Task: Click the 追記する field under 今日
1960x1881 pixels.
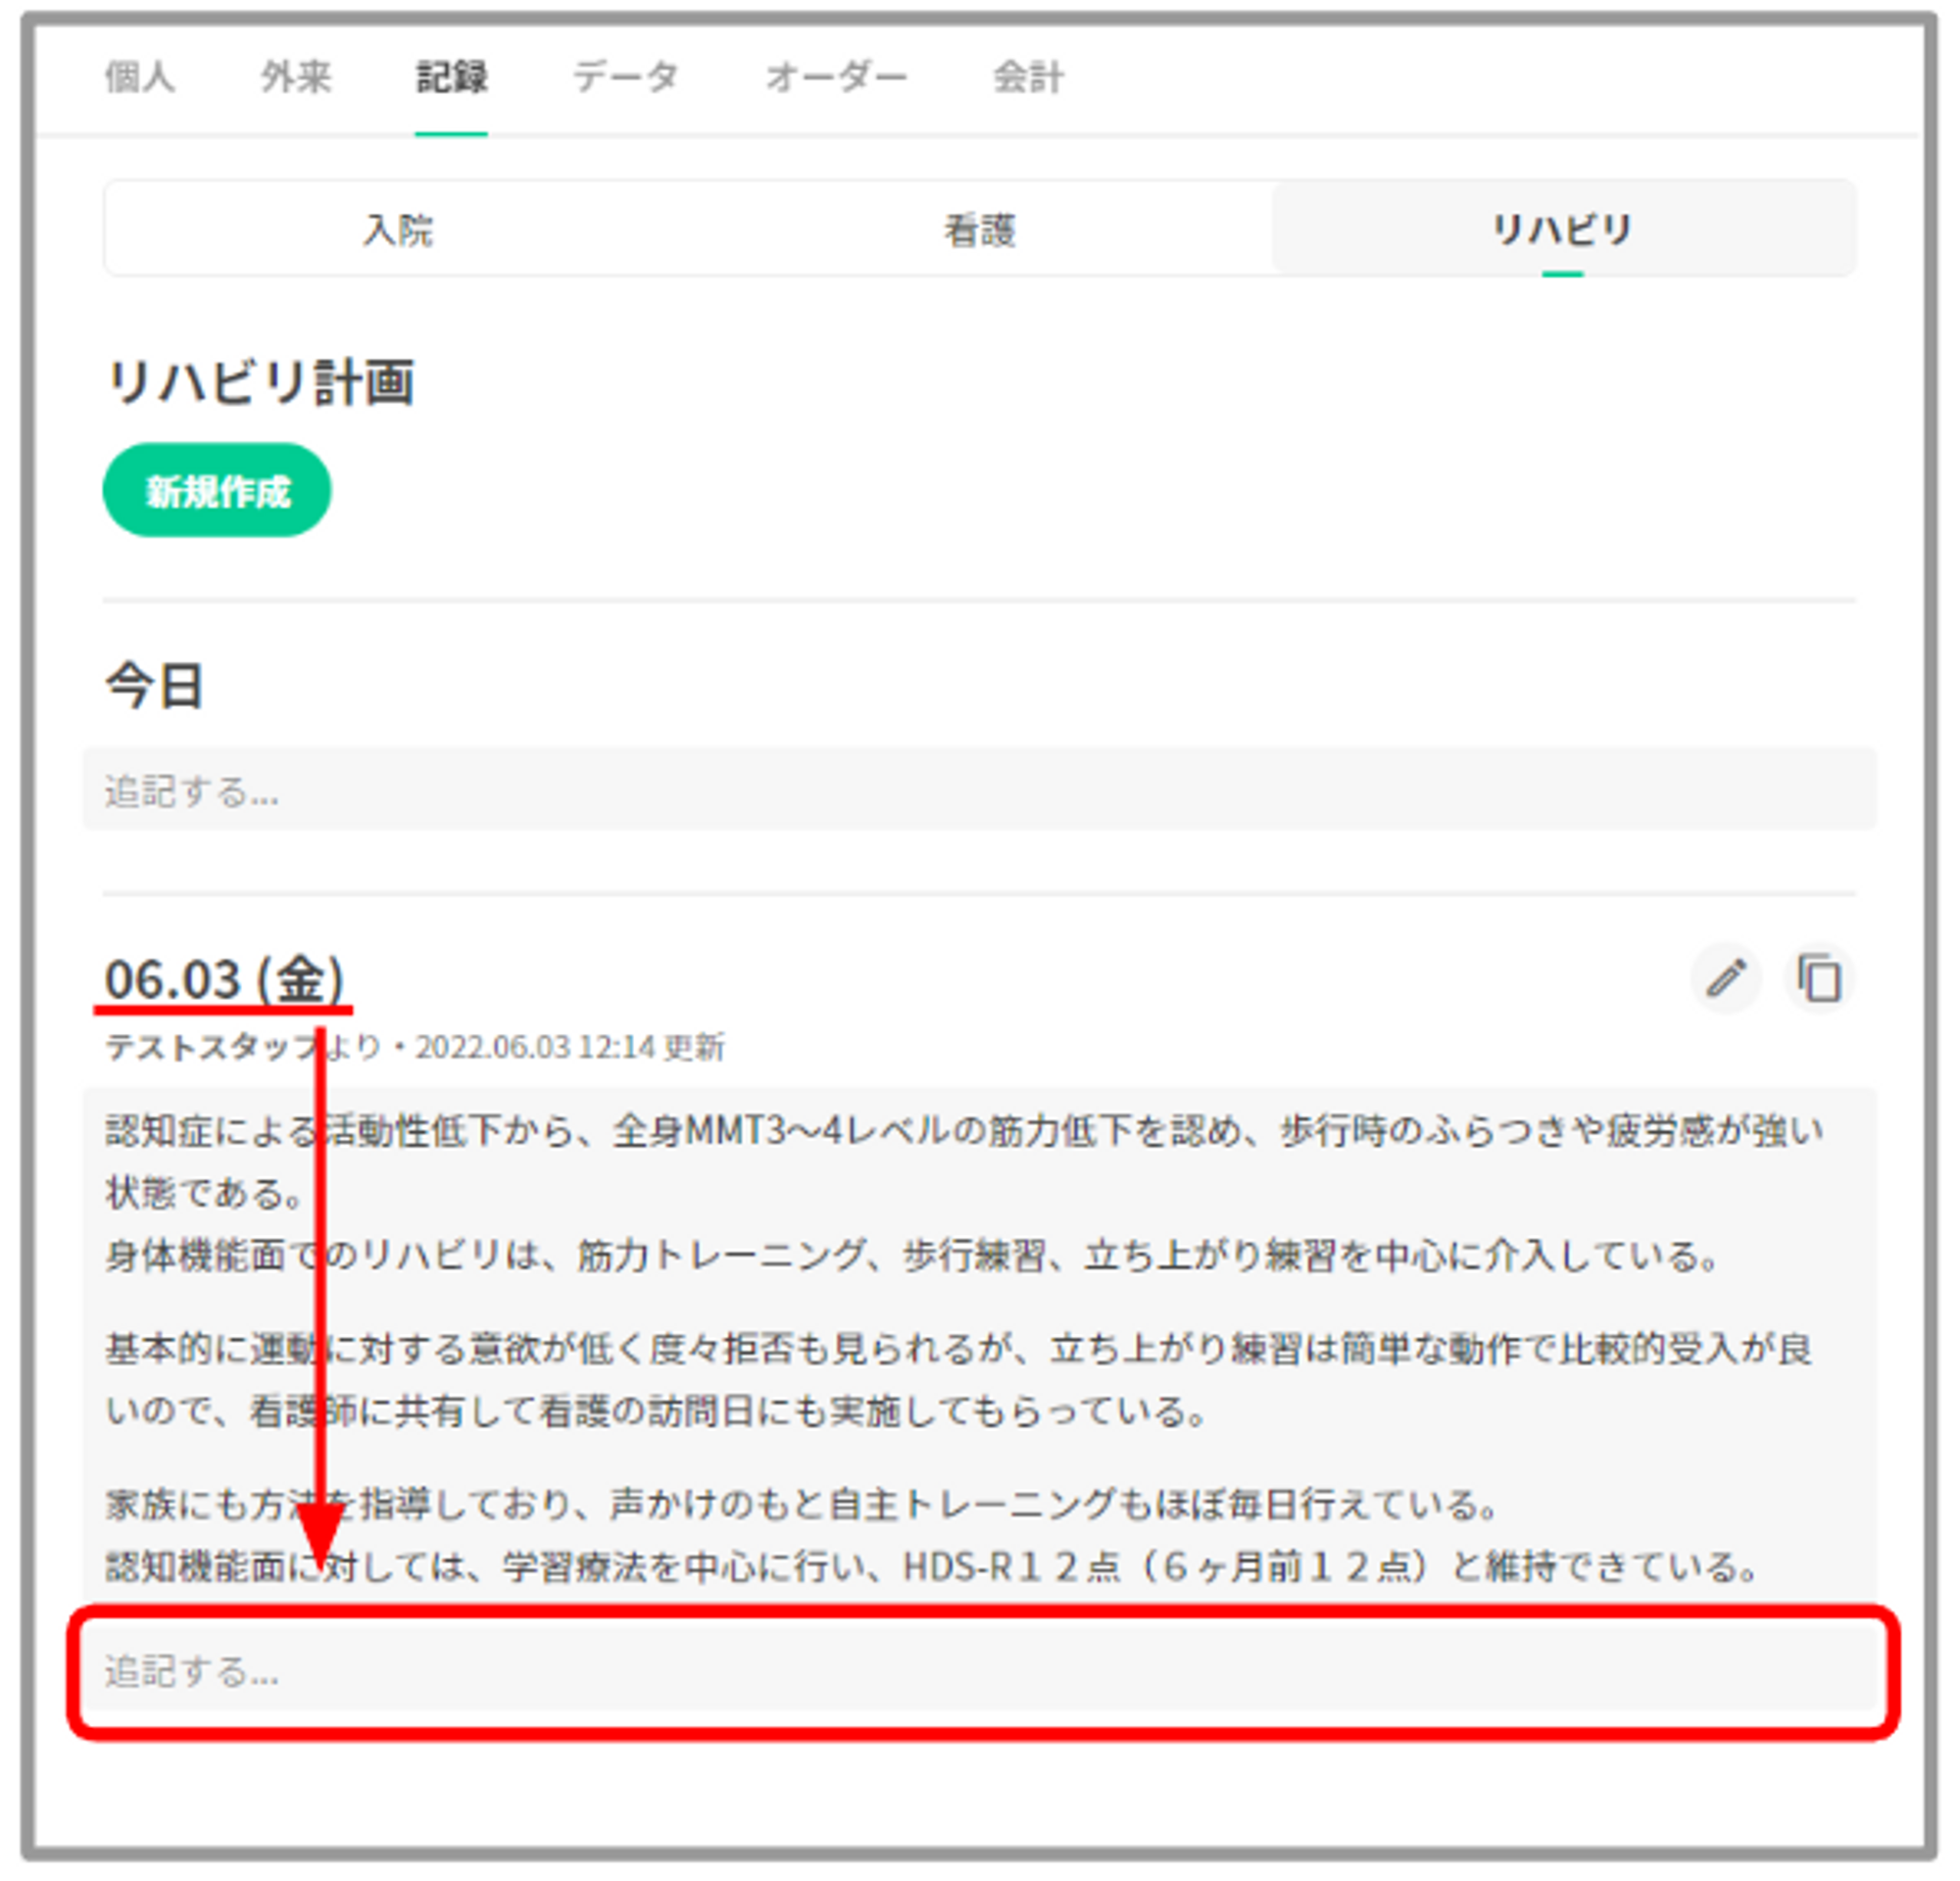Action: [978, 790]
